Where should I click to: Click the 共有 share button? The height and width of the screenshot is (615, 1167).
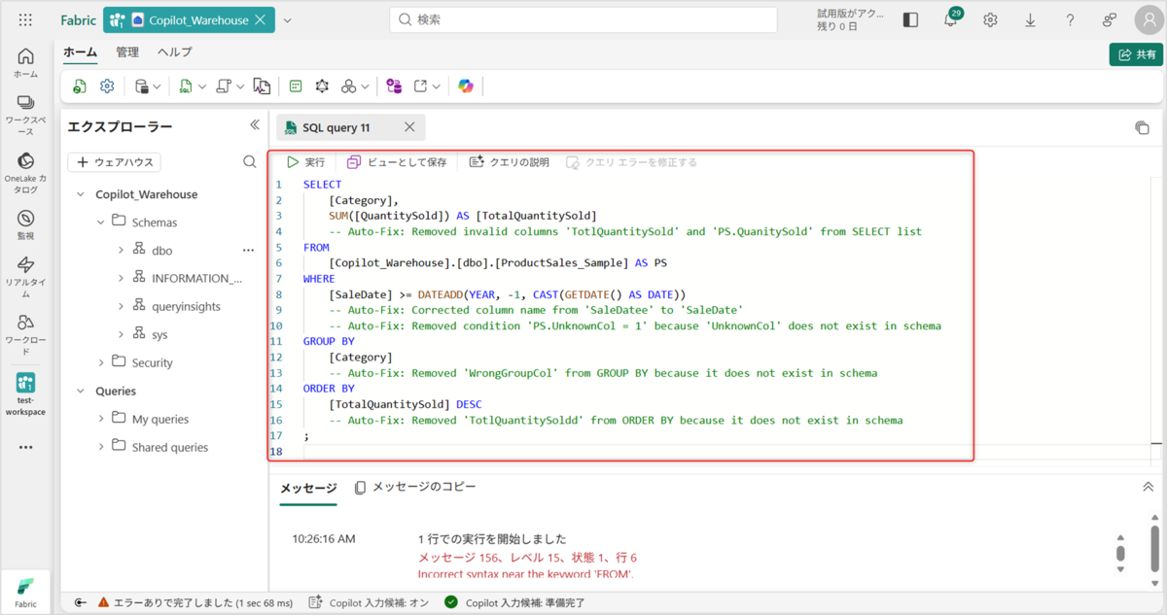coord(1136,54)
